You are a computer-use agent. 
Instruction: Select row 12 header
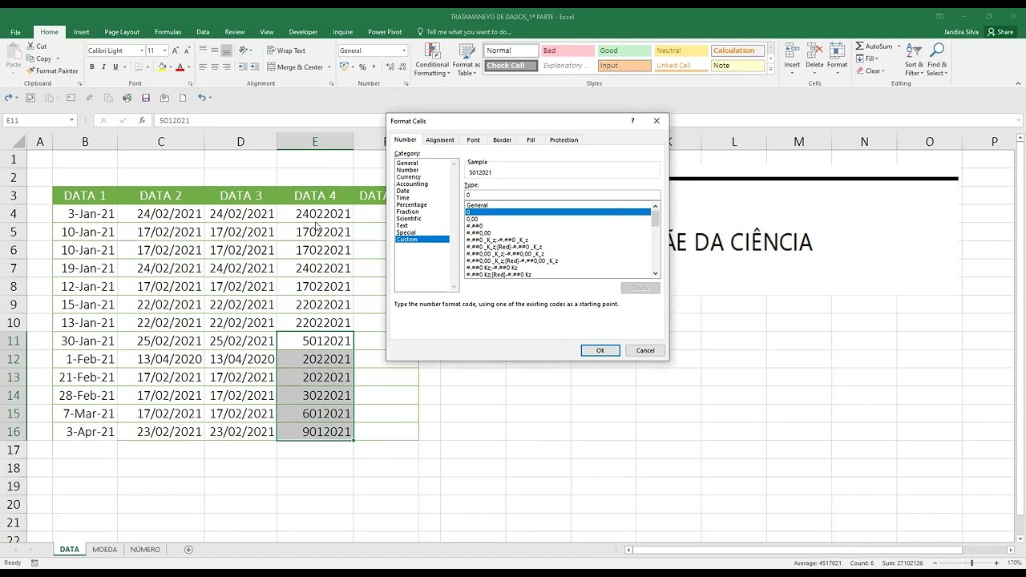pos(14,359)
